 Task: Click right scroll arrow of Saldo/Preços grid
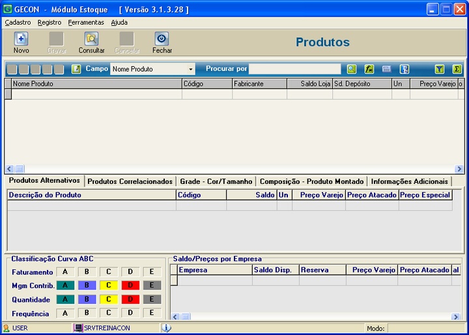pos(456,317)
